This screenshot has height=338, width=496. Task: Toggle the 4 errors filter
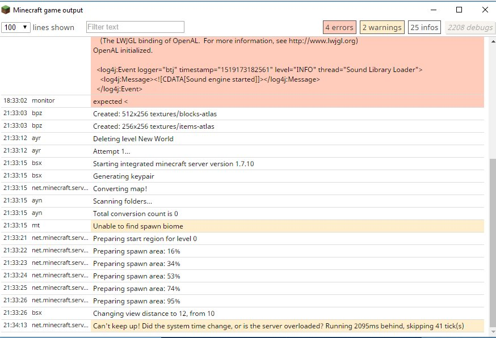click(x=339, y=27)
